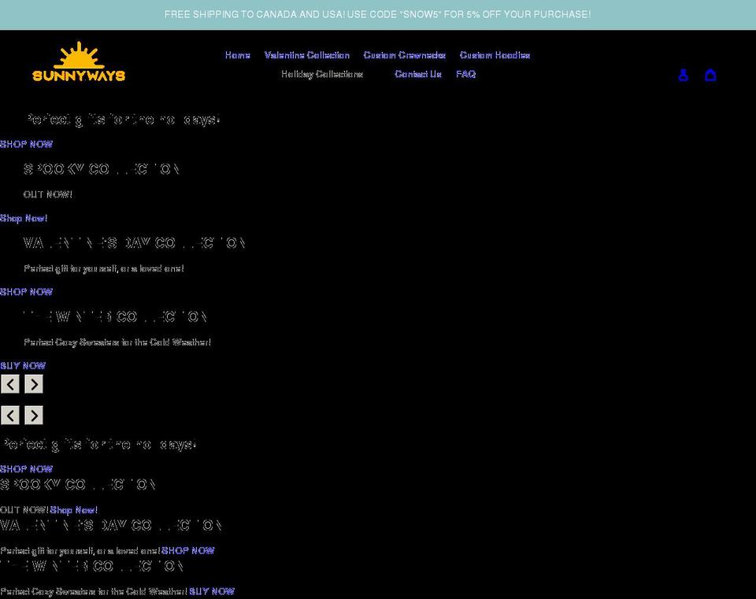
Task: Open Contact Us from the navigation bar
Action: click(417, 74)
